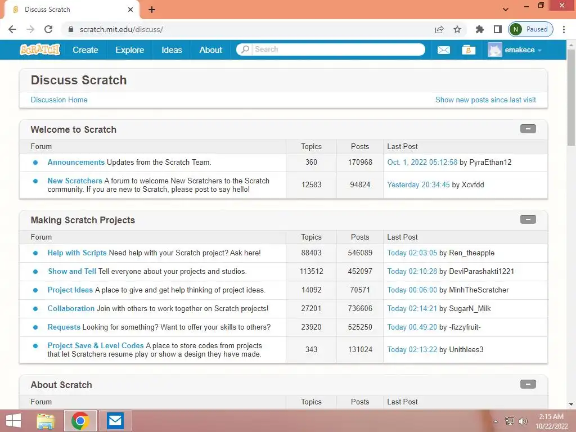Click the emakece profile avatar
The width and height of the screenshot is (576, 432).
(495, 50)
